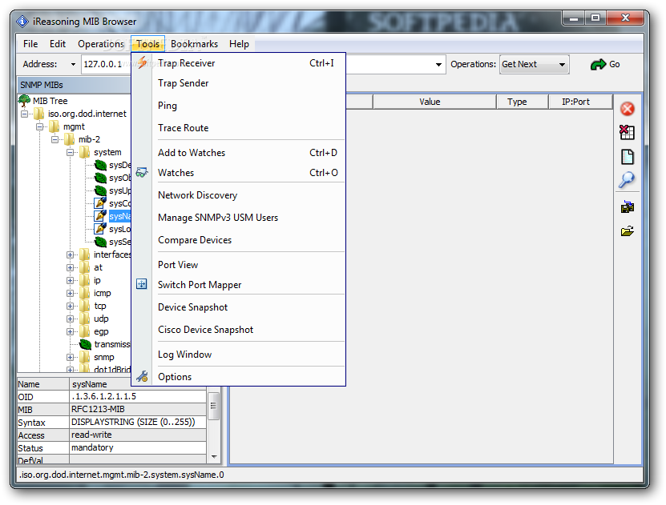This screenshot has width=666, height=505.
Task: Collapse the iso.org.dod.internet node
Action: 25,114
